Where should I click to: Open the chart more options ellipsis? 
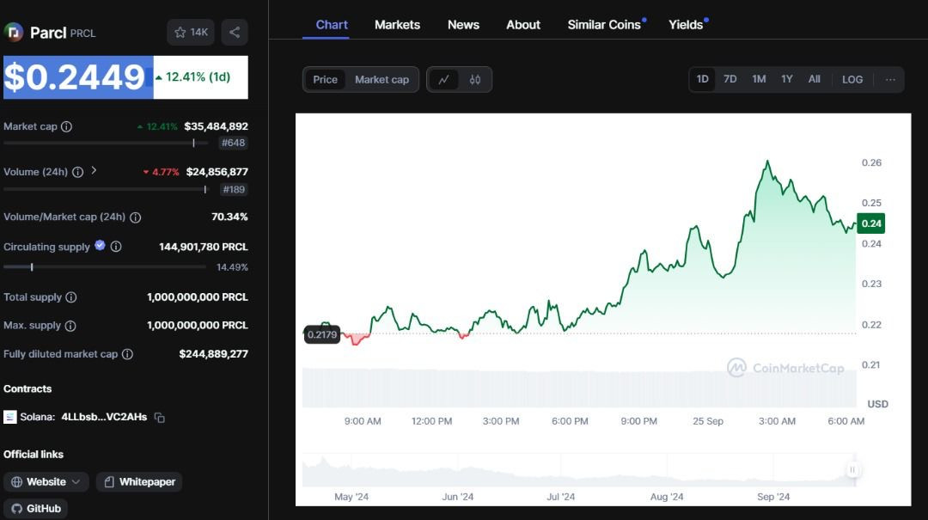890,79
